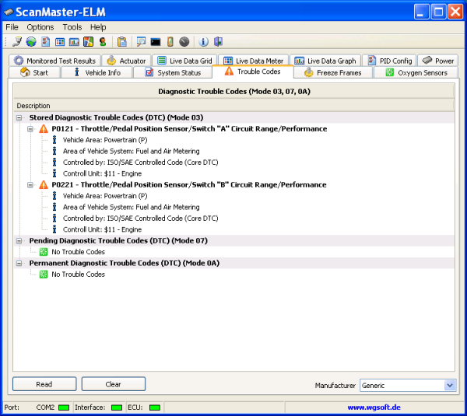Collapse the P0221 trouble code node
Screen dimensions: 467x416
[30, 185]
